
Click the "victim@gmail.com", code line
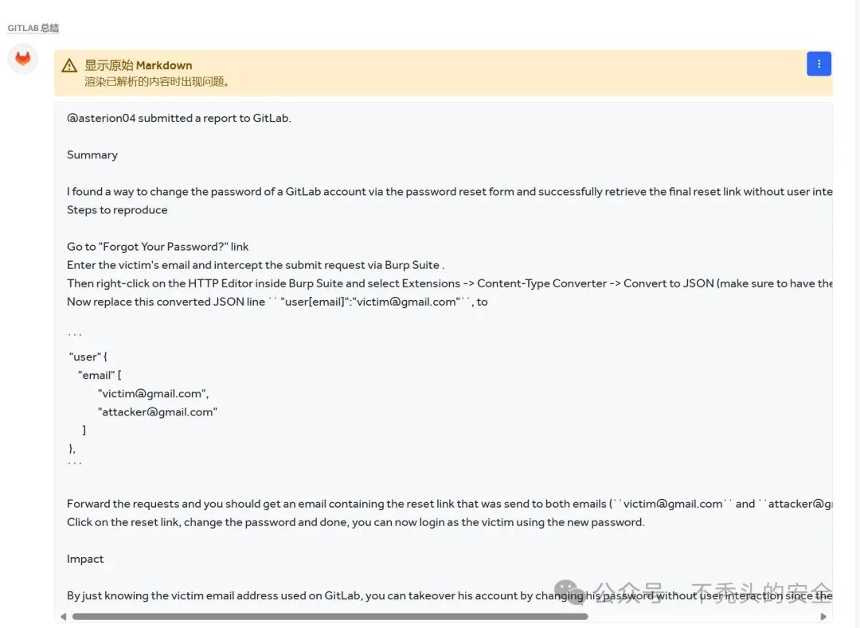click(153, 393)
